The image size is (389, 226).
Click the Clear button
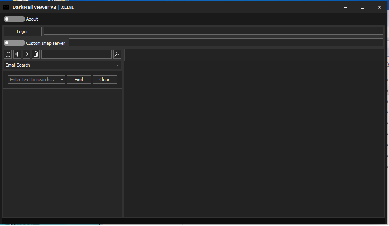point(105,80)
